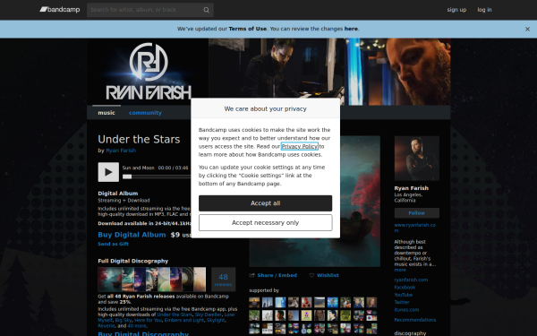Screen dimensions: 537x336
Task: Open Ryan Farish profile photo
Action: pyautogui.click(x=416, y=158)
